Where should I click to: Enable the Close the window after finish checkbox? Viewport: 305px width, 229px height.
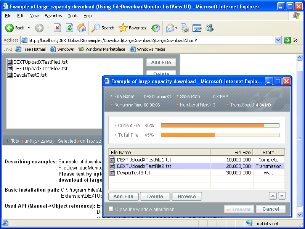[111, 209]
